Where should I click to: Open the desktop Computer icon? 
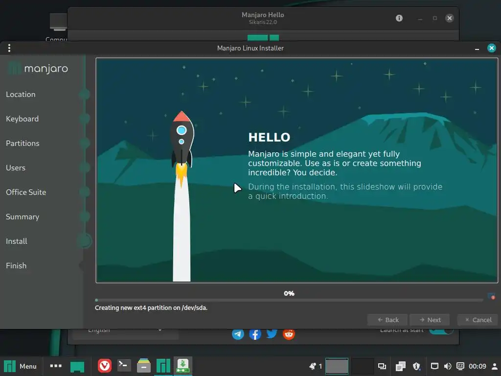click(58, 27)
